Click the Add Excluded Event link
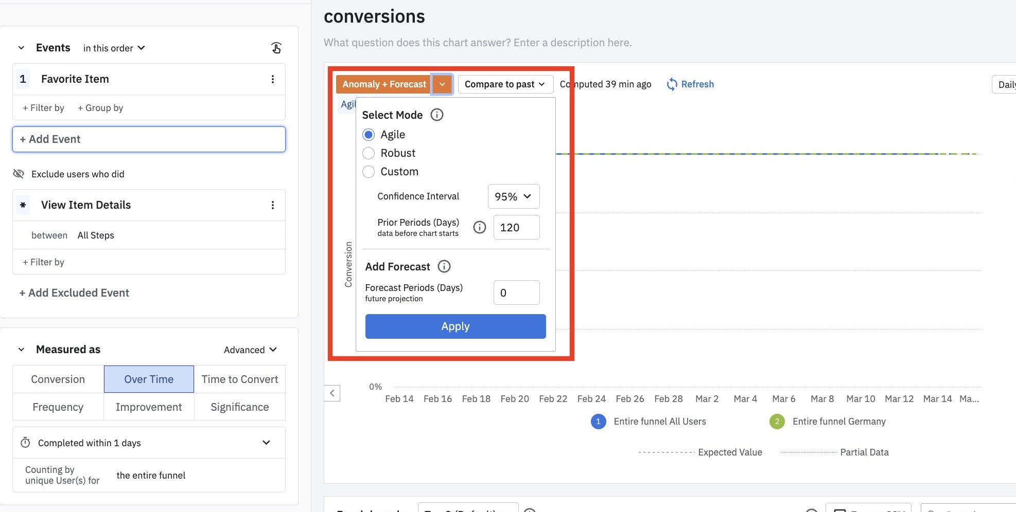The height and width of the screenshot is (512, 1016). pos(74,293)
